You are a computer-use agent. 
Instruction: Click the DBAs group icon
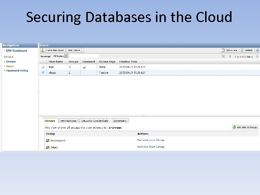48,147
